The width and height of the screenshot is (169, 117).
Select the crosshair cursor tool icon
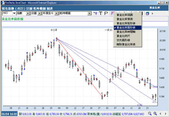tap(95, 13)
